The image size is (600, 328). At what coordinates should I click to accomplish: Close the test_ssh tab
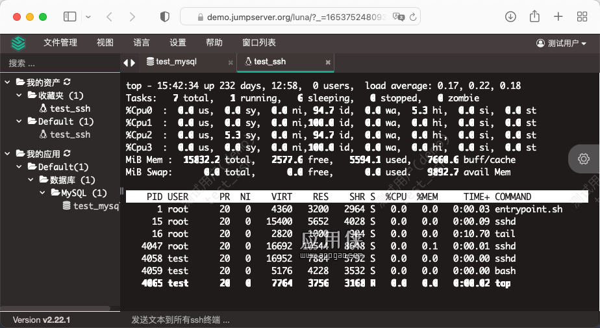coord(328,62)
